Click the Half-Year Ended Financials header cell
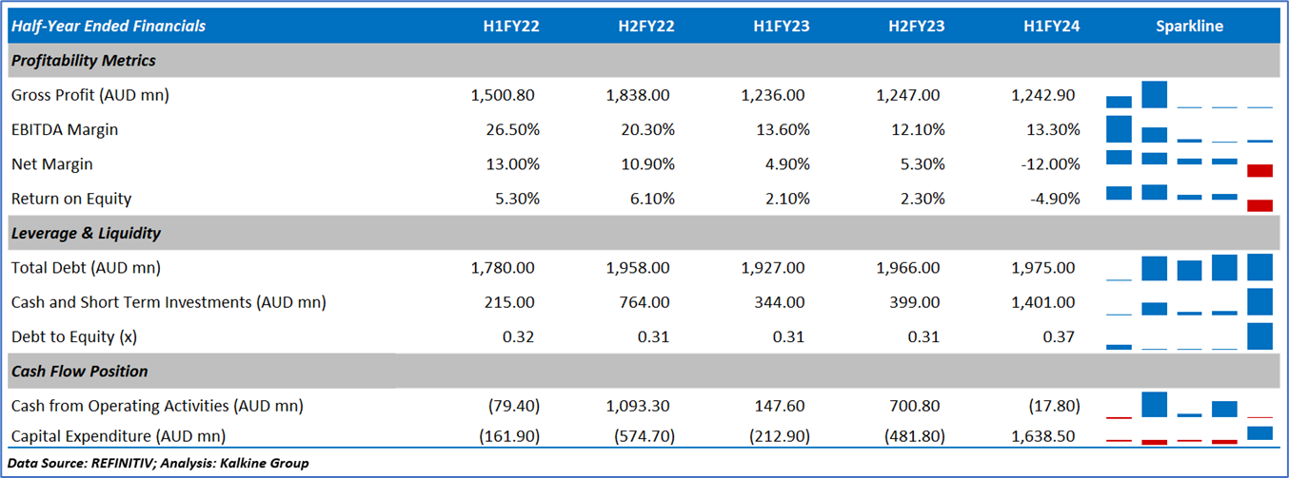The width and height of the screenshot is (1289, 478). [x=109, y=27]
